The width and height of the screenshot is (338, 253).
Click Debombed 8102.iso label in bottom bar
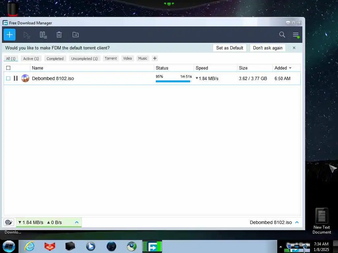tap(271, 222)
